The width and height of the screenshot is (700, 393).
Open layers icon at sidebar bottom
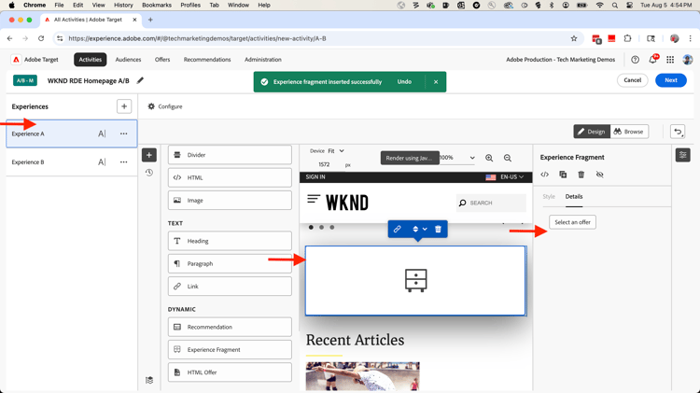pos(149,380)
